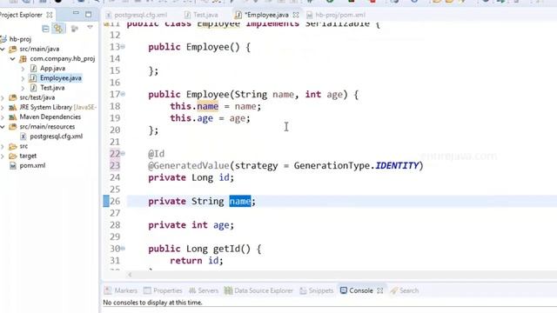Image resolution: width=557 pixels, height=313 pixels.
Task: Open the Search view tab
Action: (404, 290)
